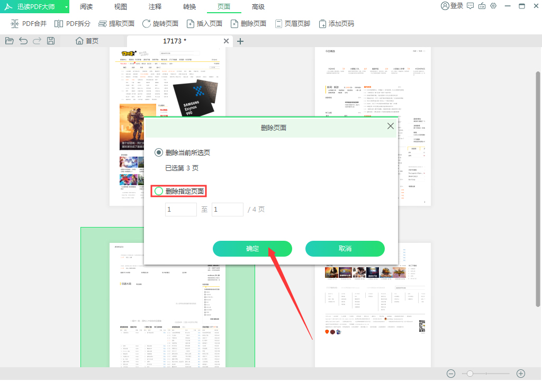Open the 高级 menu tab
Screen dimensions: 542x381
259,7
